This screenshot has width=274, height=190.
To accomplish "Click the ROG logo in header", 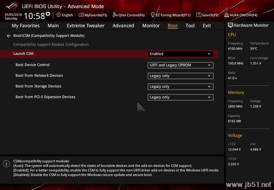I will click(12, 6).
